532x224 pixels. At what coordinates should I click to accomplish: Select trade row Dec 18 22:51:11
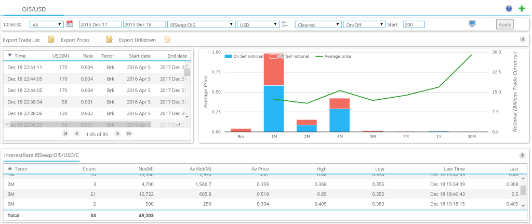pos(94,67)
